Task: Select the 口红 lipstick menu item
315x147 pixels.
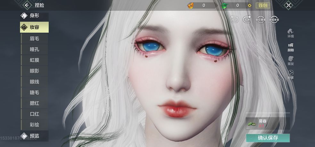Action: tap(34, 114)
